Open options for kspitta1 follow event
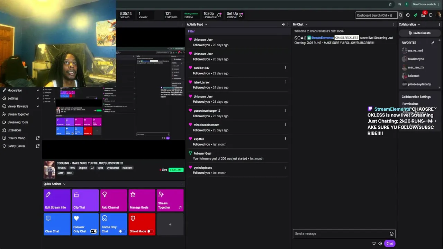443x249 pixels. 286,139
